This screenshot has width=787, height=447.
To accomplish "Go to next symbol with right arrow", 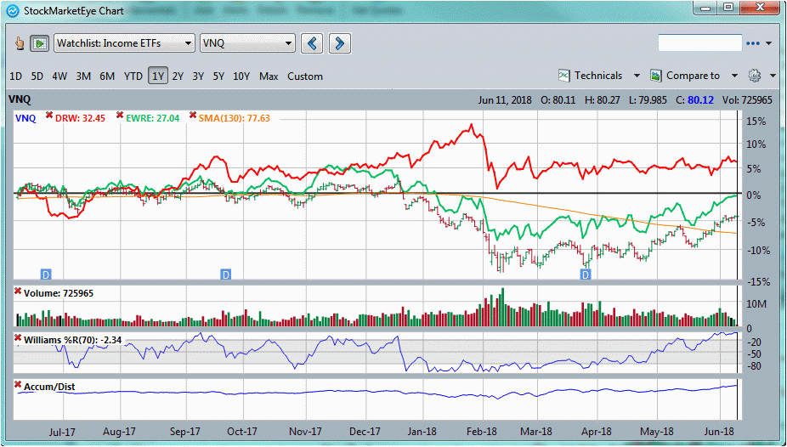I will click(x=339, y=43).
